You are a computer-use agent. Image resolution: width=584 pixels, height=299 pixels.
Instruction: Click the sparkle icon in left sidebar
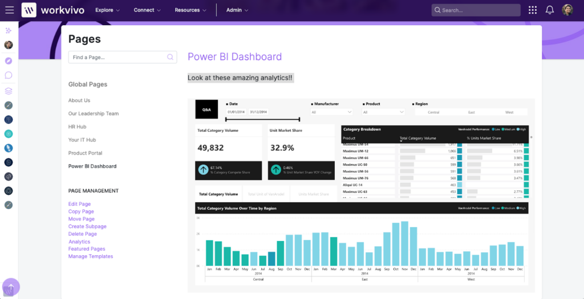pyautogui.click(x=9, y=31)
